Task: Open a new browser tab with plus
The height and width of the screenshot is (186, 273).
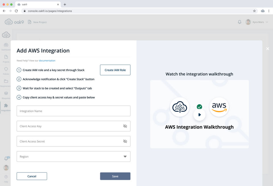Action: pyautogui.click(x=65, y=5)
